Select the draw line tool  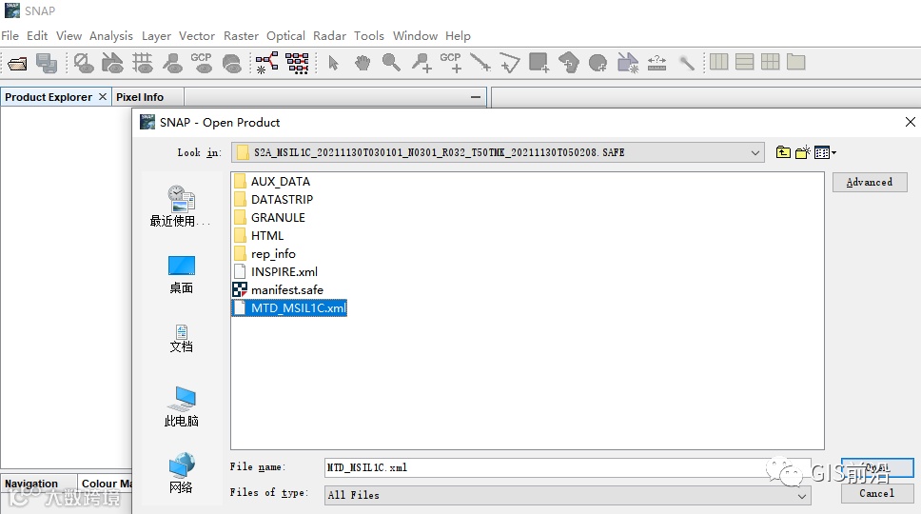480,62
